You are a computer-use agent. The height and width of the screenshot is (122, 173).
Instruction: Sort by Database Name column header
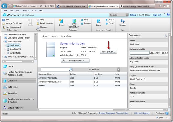pos(54,74)
